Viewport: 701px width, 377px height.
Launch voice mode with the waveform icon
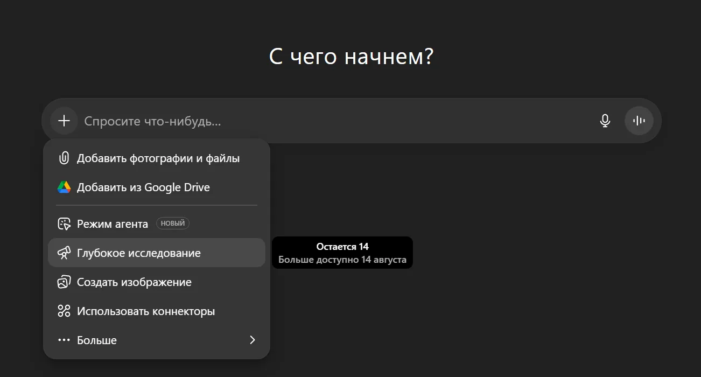click(639, 121)
